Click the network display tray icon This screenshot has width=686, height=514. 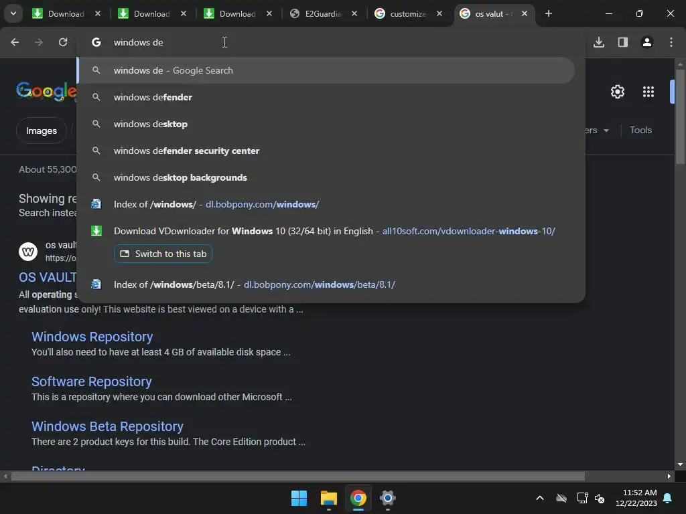coord(582,498)
